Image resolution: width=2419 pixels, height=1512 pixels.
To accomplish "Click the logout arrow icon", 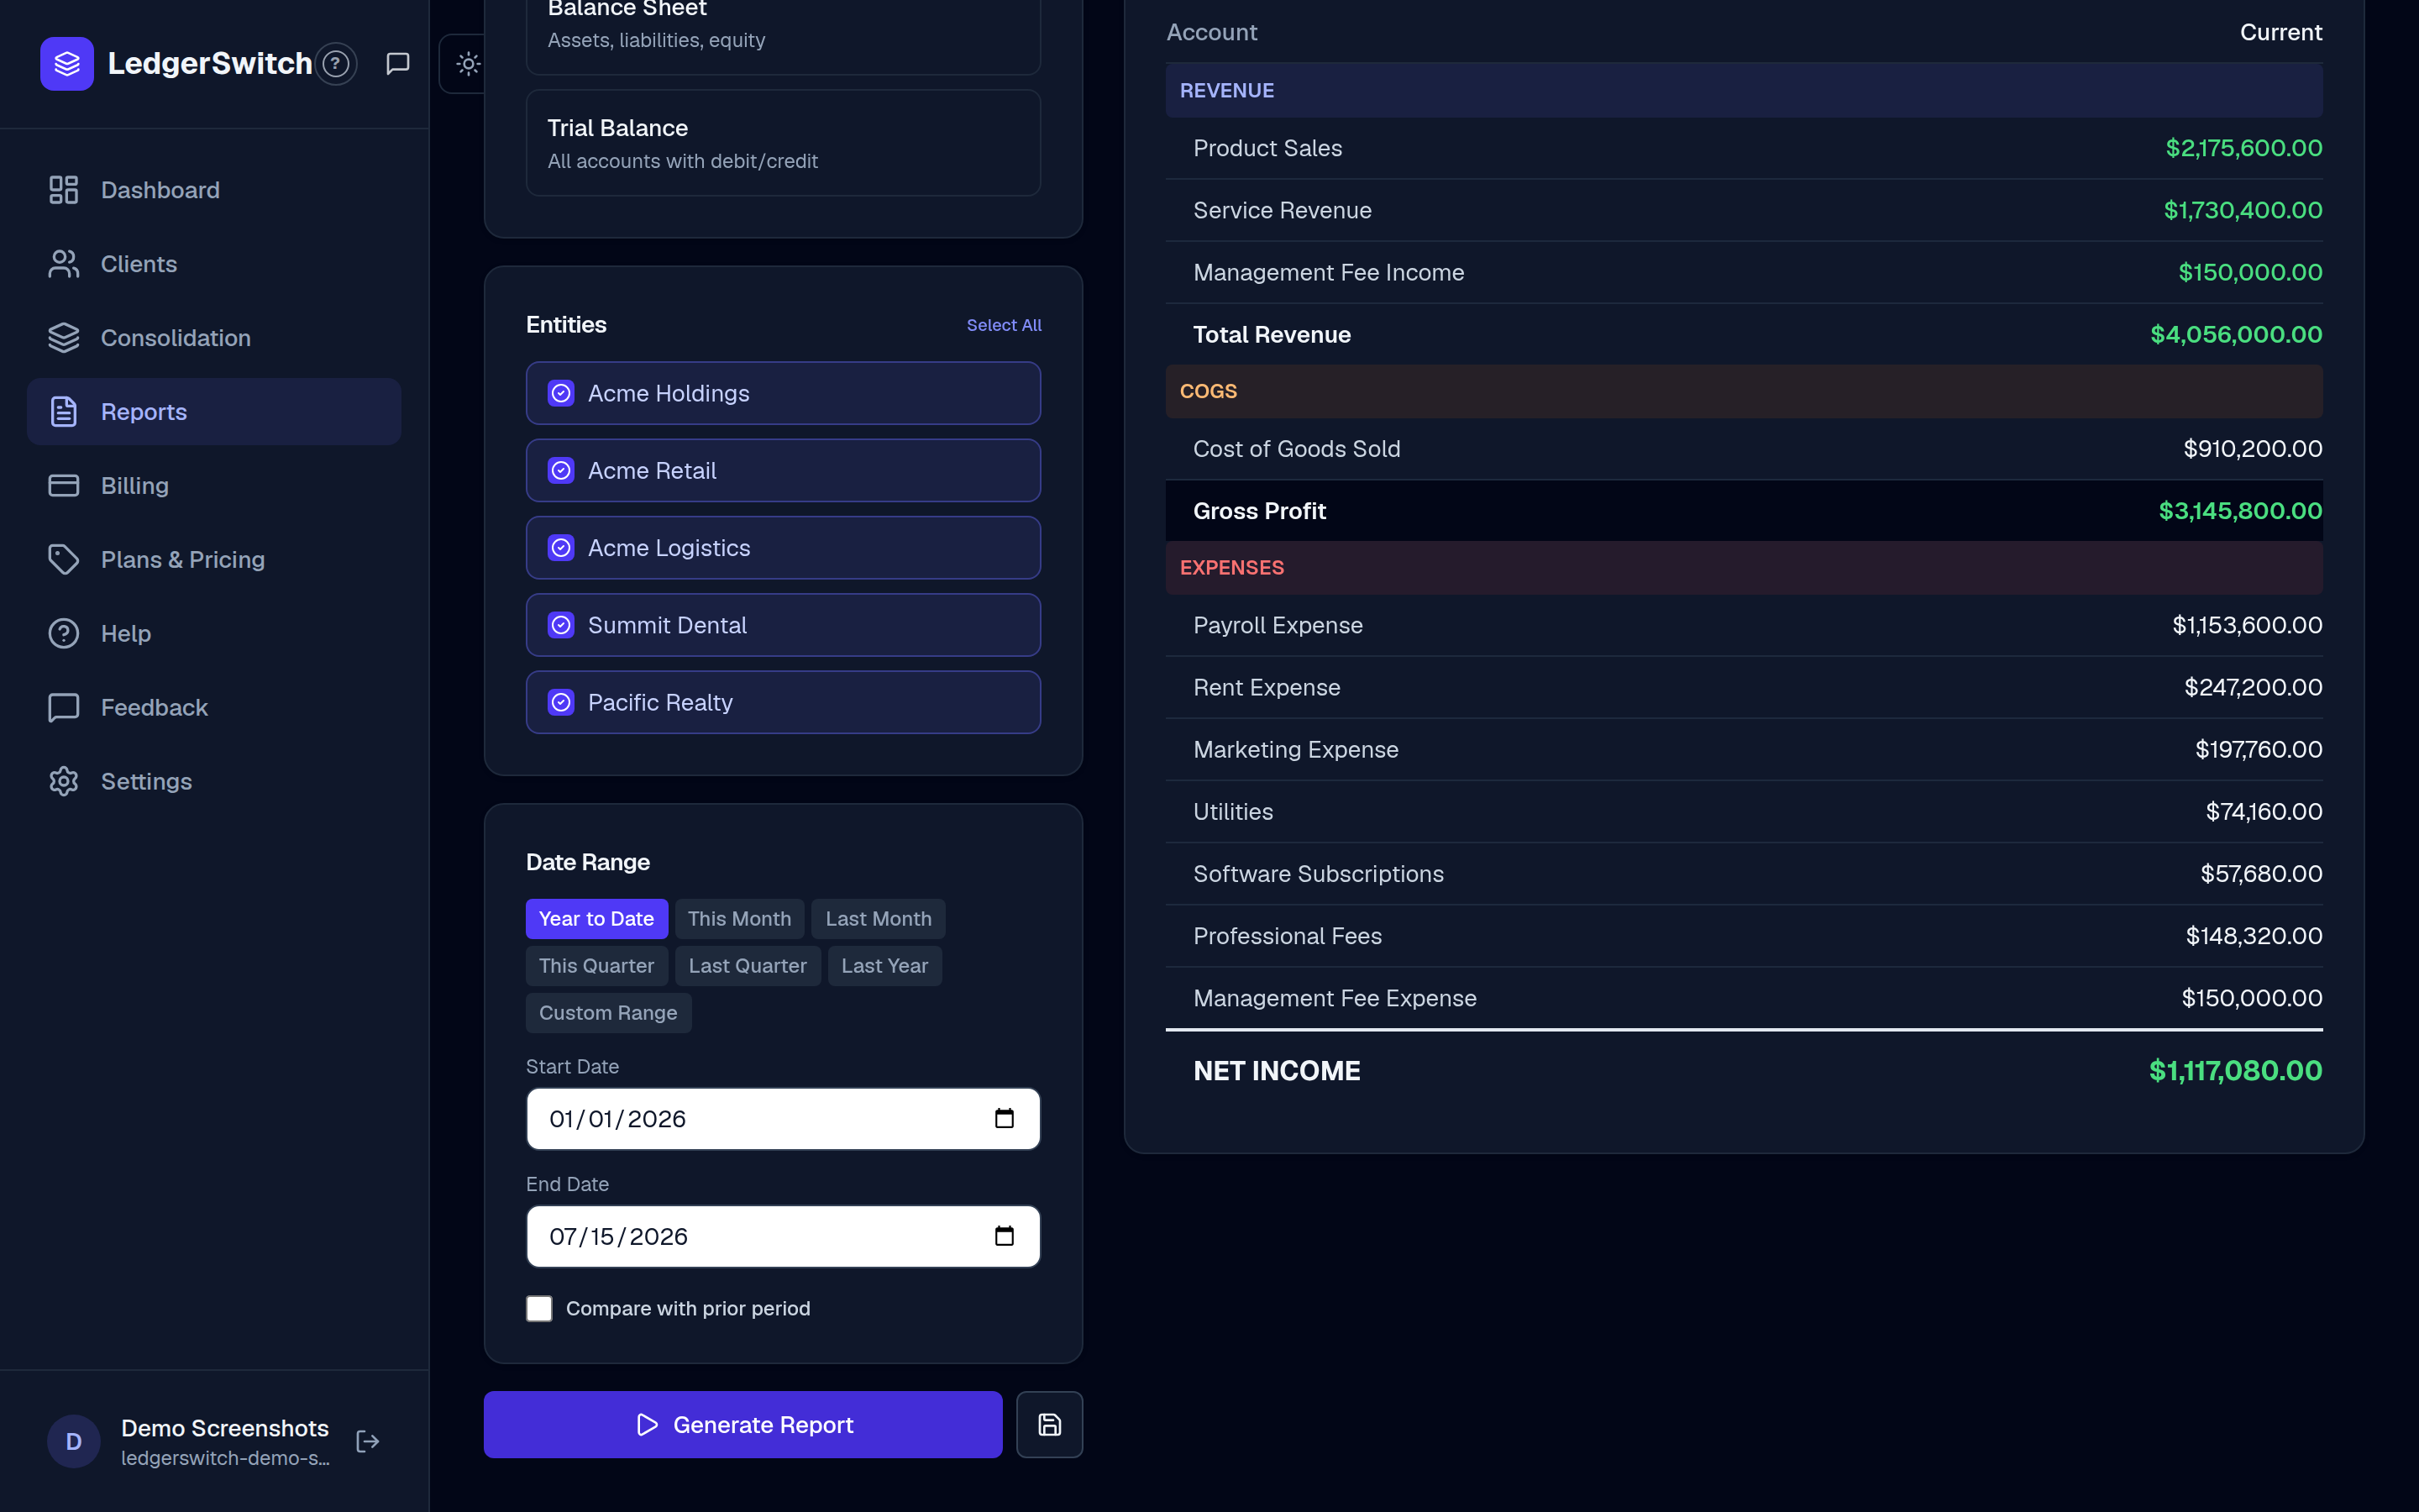I will tap(368, 1441).
